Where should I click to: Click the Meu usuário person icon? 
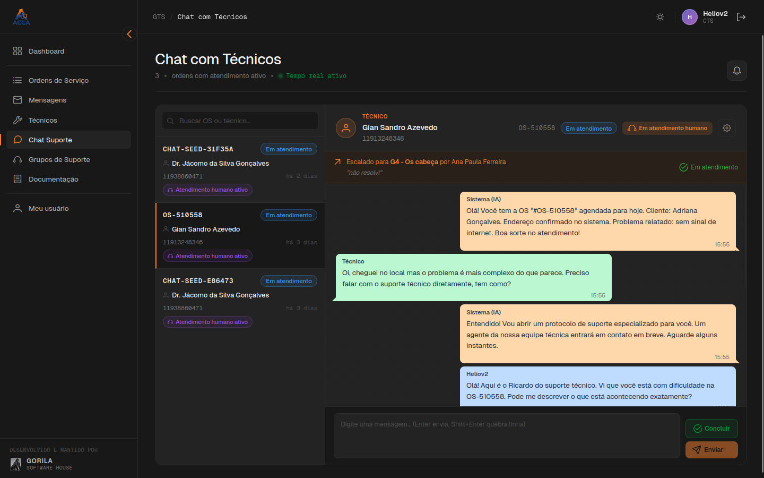pyautogui.click(x=18, y=208)
